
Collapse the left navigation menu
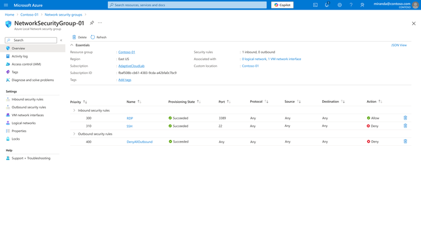coord(61,40)
